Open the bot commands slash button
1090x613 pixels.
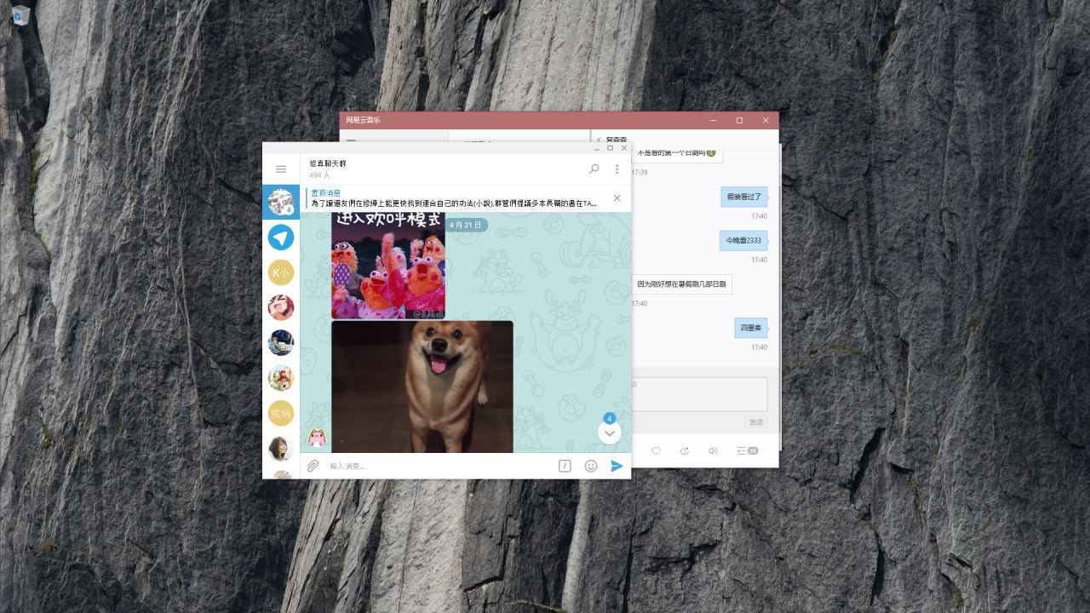pyautogui.click(x=565, y=466)
